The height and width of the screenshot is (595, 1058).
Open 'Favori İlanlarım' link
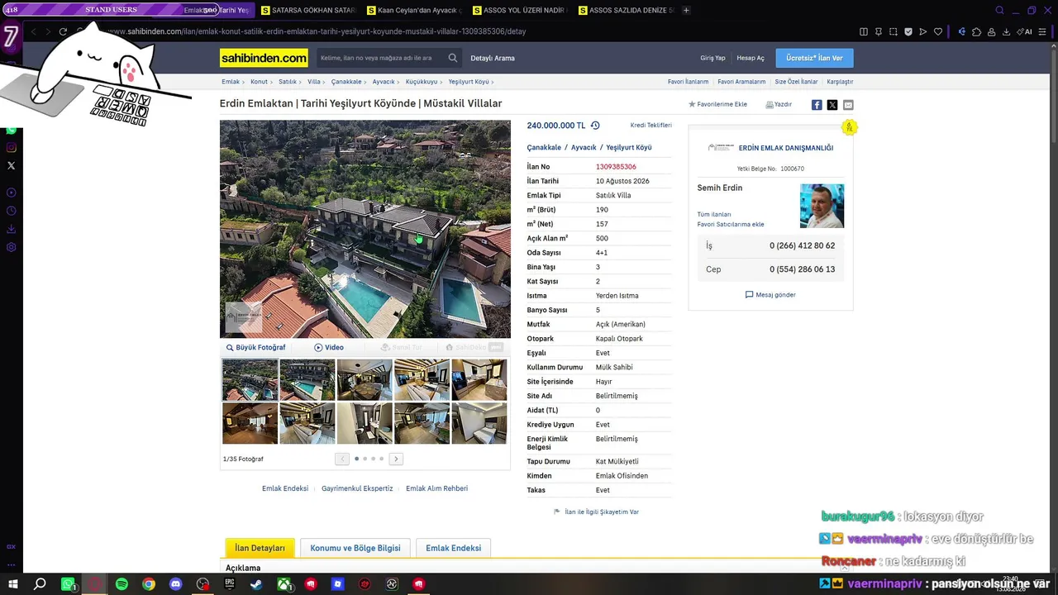click(x=688, y=82)
